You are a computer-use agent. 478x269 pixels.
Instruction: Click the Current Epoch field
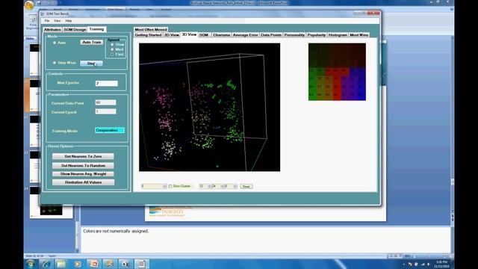tap(105, 111)
